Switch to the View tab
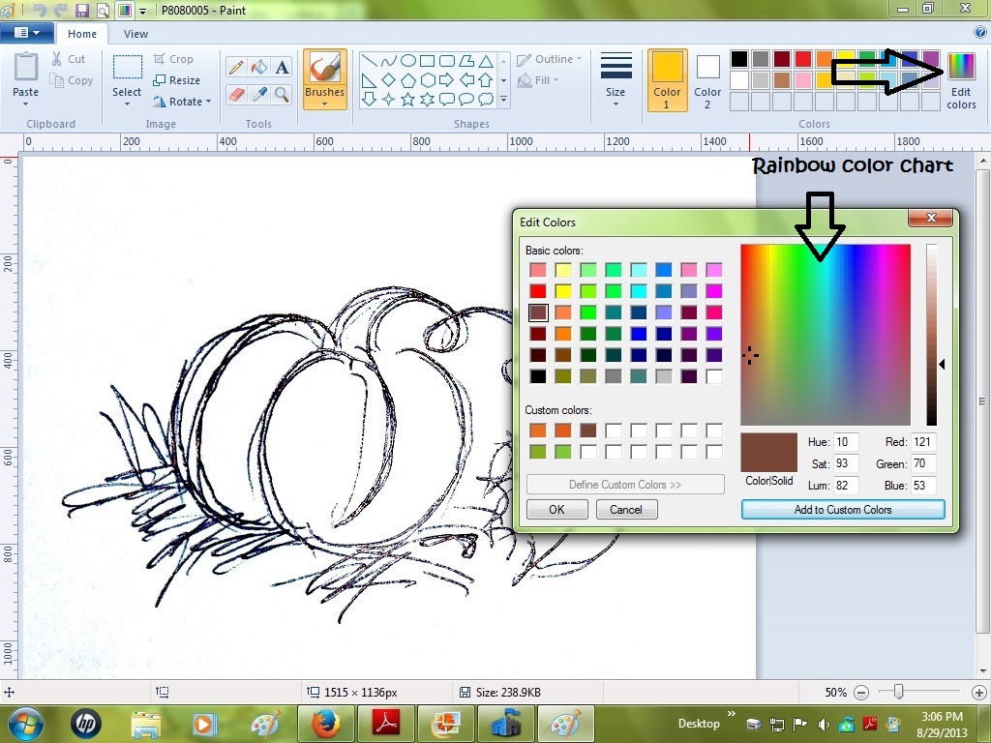The width and height of the screenshot is (991, 743). coord(135,33)
